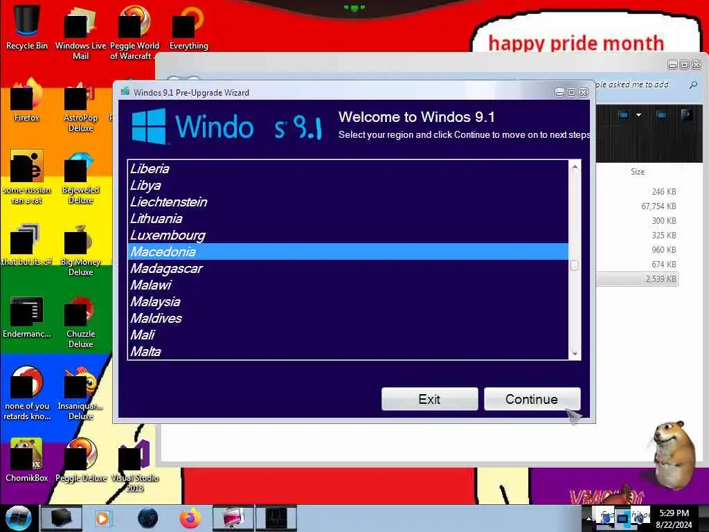Select Maldives in region list
The image size is (709, 532).
pos(348,318)
